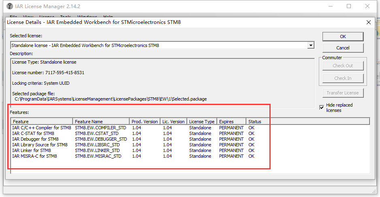Select the Standalone license combo box text
380x197 pixels.
85,45
